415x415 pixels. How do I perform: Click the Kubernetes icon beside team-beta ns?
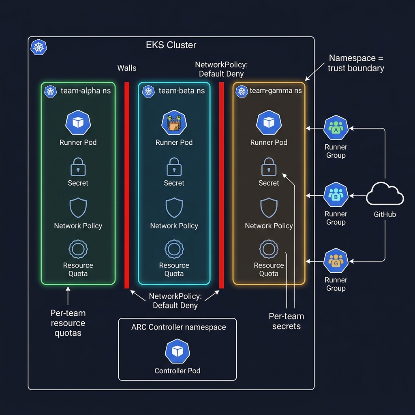148,92
